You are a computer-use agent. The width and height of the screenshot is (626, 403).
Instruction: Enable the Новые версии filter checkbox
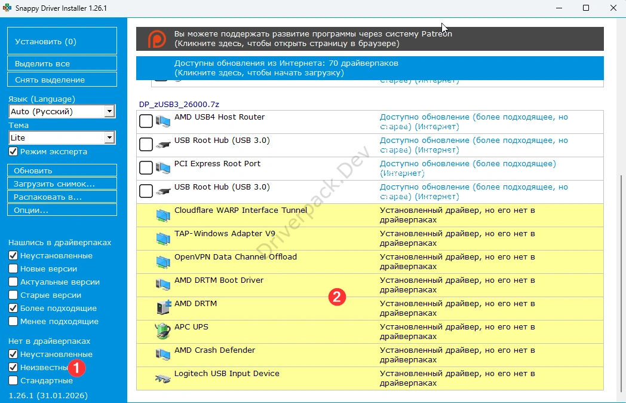tap(13, 268)
